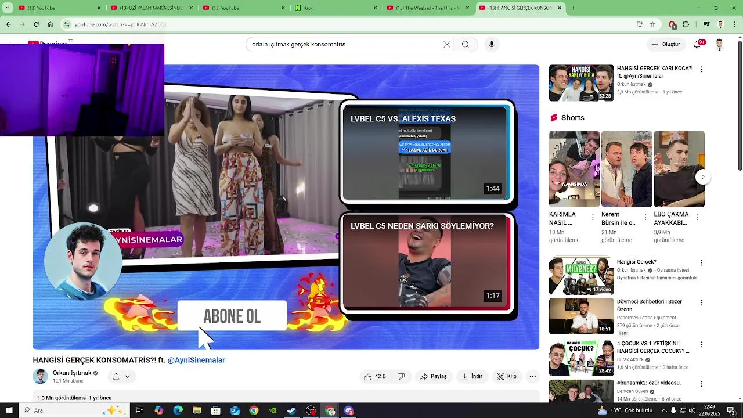Open the Orkun Işıtmak channel avatar end card

pyautogui.click(x=83, y=261)
